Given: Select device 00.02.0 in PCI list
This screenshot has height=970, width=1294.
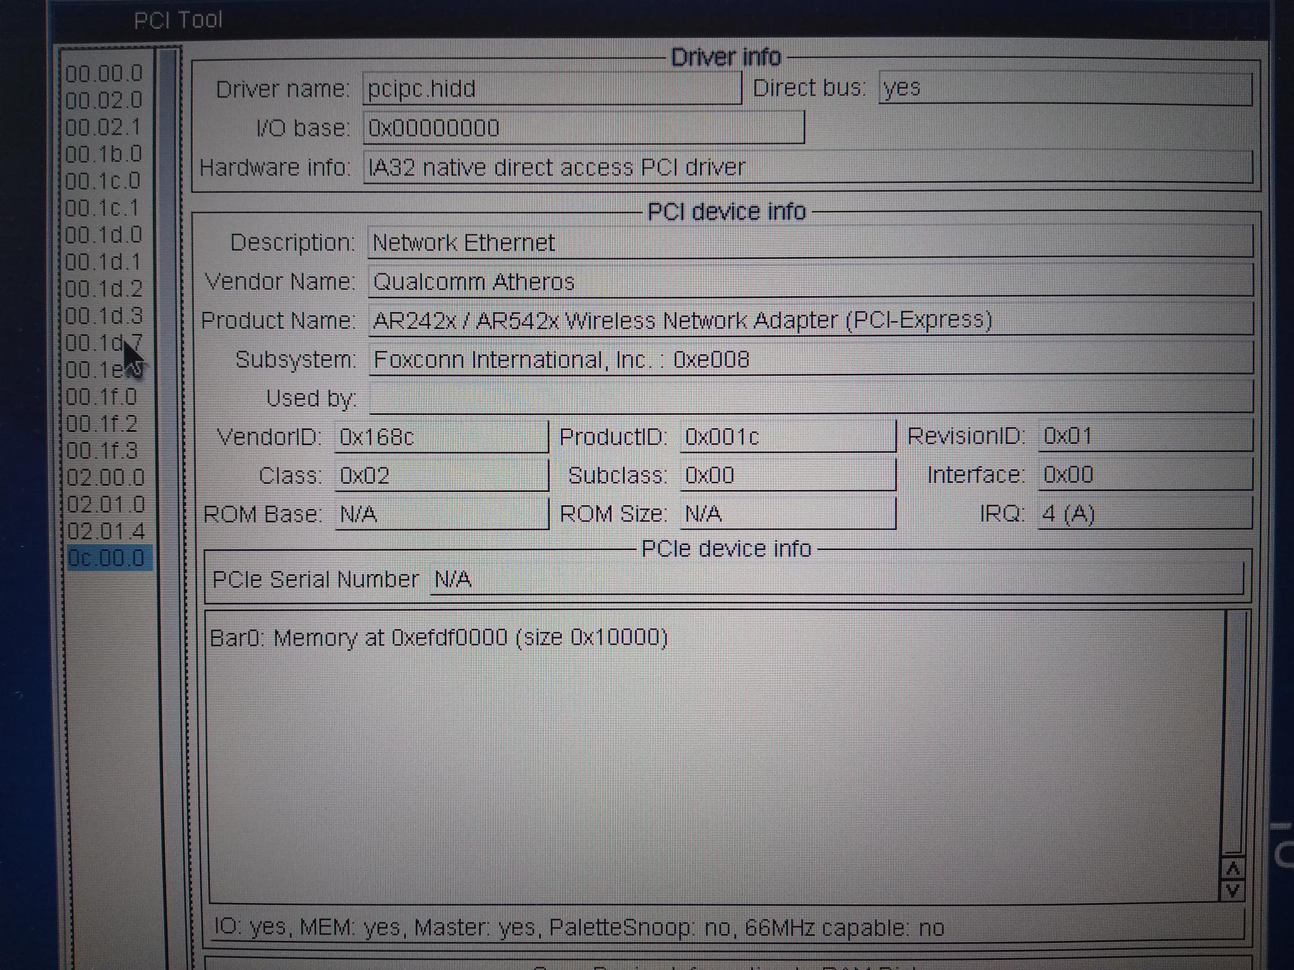Looking at the screenshot, I should (104, 100).
